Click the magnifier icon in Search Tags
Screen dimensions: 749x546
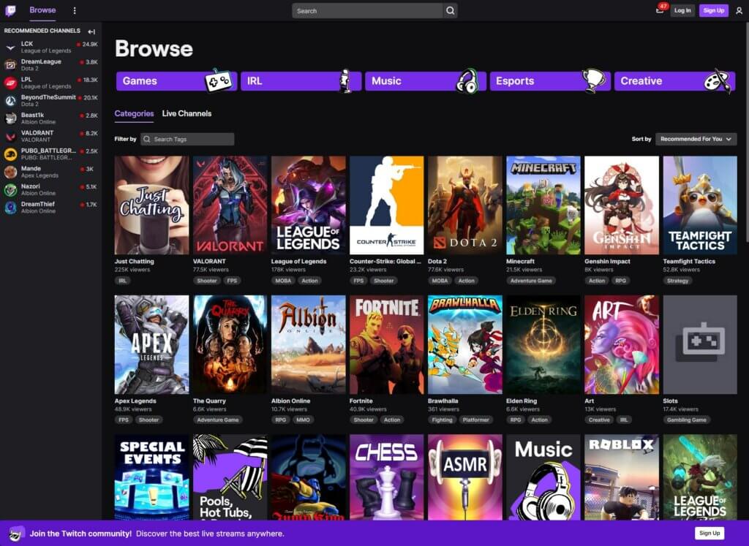[147, 140]
